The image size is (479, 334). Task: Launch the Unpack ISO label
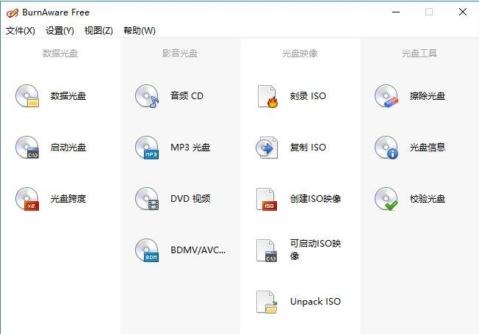click(315, 302)
